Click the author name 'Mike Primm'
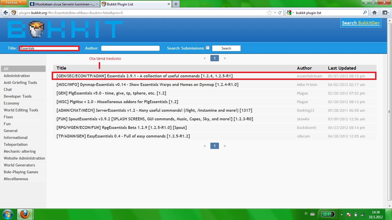The image size is (392, 220). (307, 85)
